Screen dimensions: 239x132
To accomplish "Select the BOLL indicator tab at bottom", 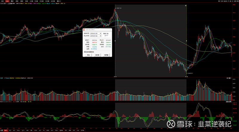I will point(18,131).
